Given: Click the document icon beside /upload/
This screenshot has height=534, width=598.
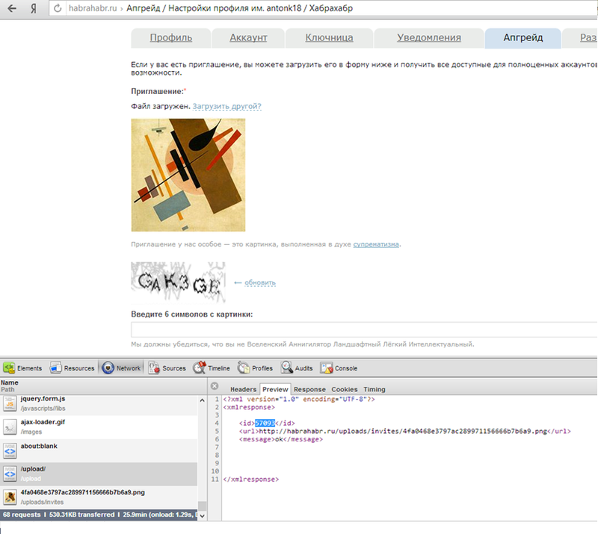Looking at the screenshot, I should pos(10,474).
